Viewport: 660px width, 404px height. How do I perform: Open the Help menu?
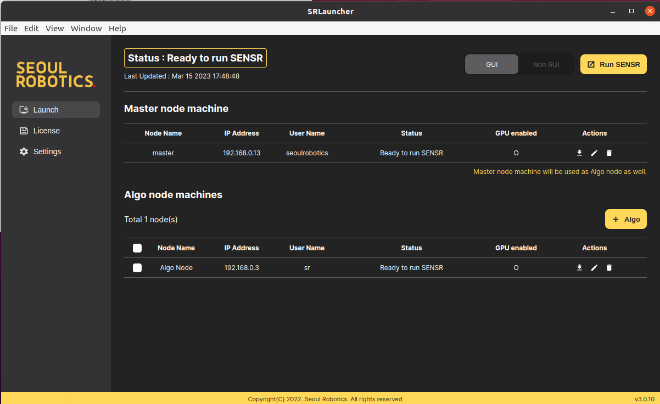[118, 29]
